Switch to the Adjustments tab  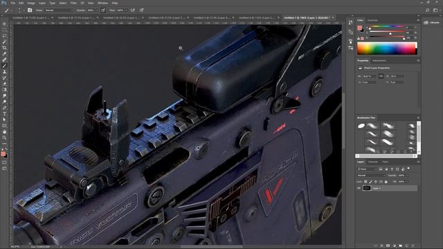[x=379, y=61]
